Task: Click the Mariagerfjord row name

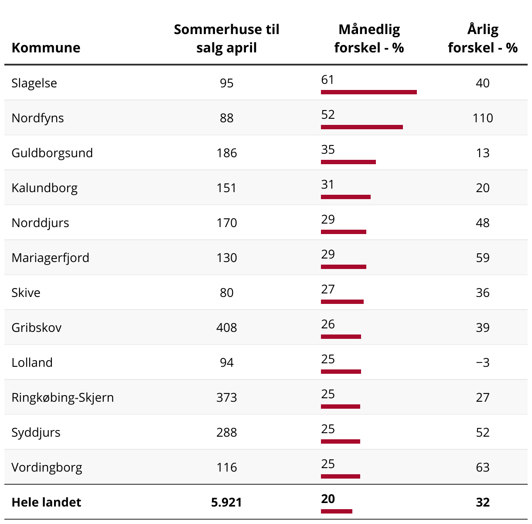Action: click(50, 258)
